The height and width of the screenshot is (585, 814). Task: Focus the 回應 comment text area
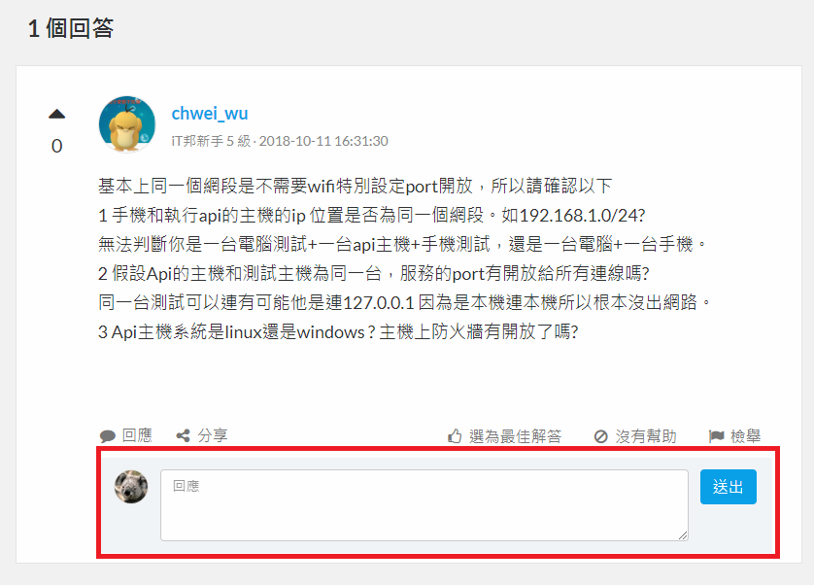point(424,505)
